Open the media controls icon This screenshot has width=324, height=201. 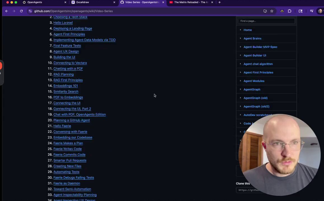pos(312,11)
